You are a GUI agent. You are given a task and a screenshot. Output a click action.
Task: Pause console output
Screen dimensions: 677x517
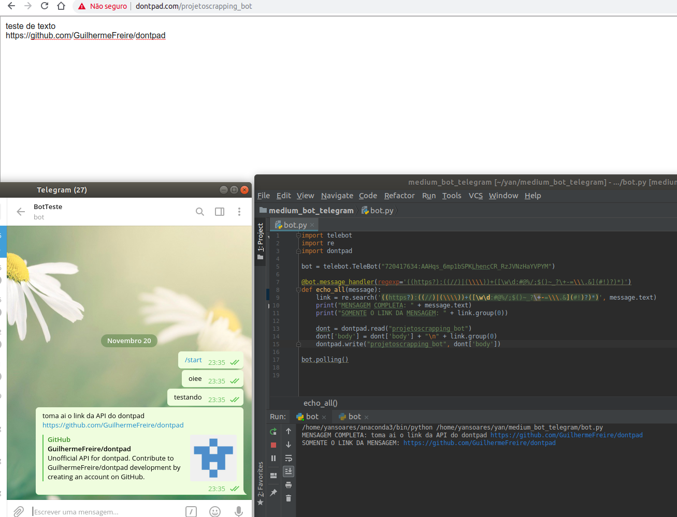click(273, 458)
